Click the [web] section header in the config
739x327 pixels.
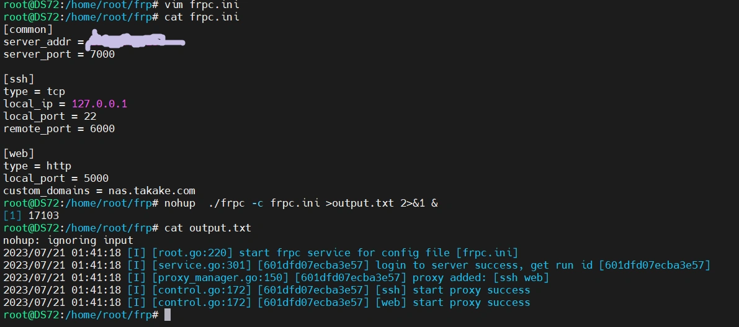coord(19,153)
